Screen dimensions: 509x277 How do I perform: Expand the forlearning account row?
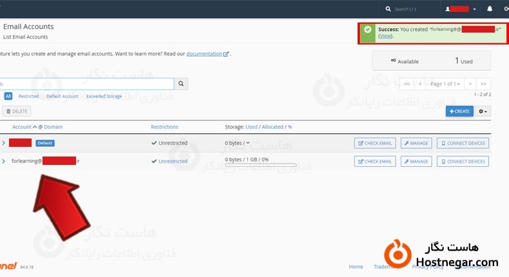(x=4, y=161)
